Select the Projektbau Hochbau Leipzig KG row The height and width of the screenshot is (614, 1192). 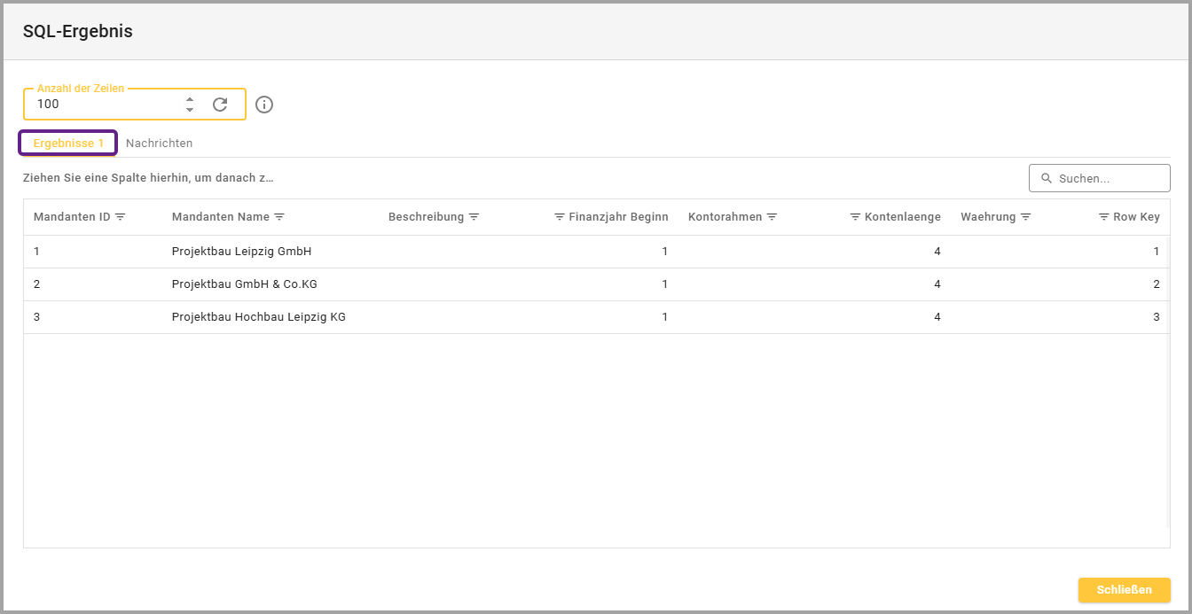(258, 317)
